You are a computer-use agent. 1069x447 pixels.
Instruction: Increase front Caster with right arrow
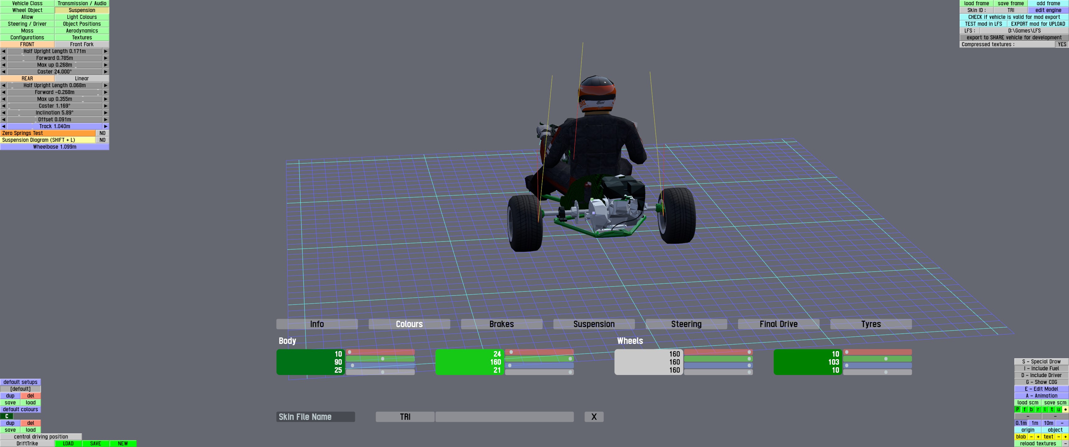[x=105, y=72]
